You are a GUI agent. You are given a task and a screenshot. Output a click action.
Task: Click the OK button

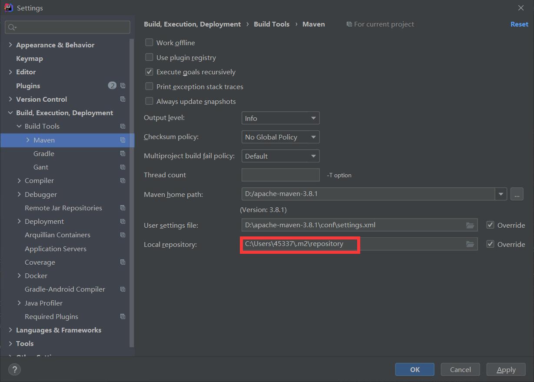point(415,369)
